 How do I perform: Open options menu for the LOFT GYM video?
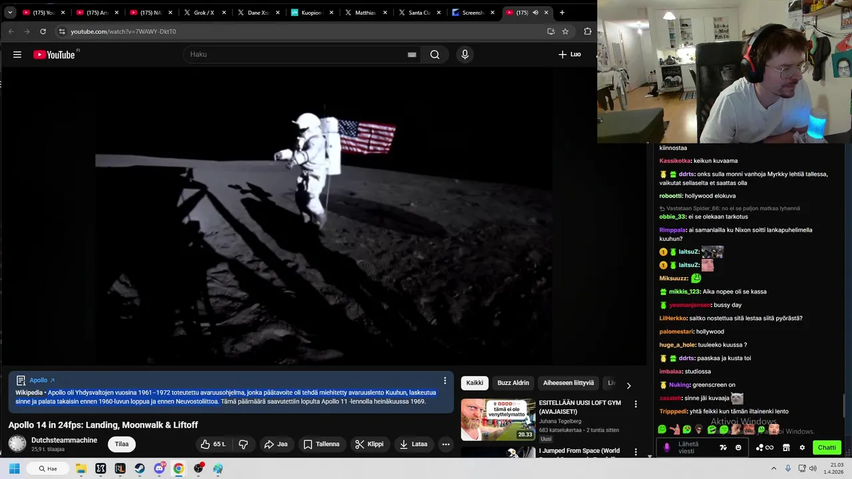636,404
